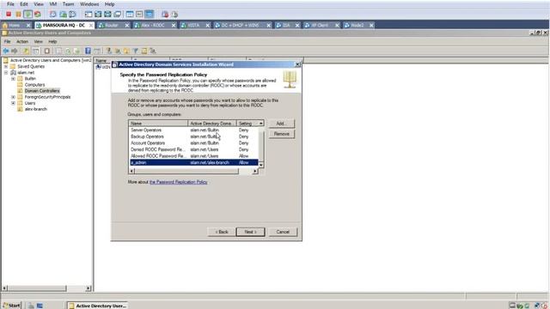This screenshot has height=309, width=550.
Task: Expand the Saved Queries node
Action: click(6, 66)
